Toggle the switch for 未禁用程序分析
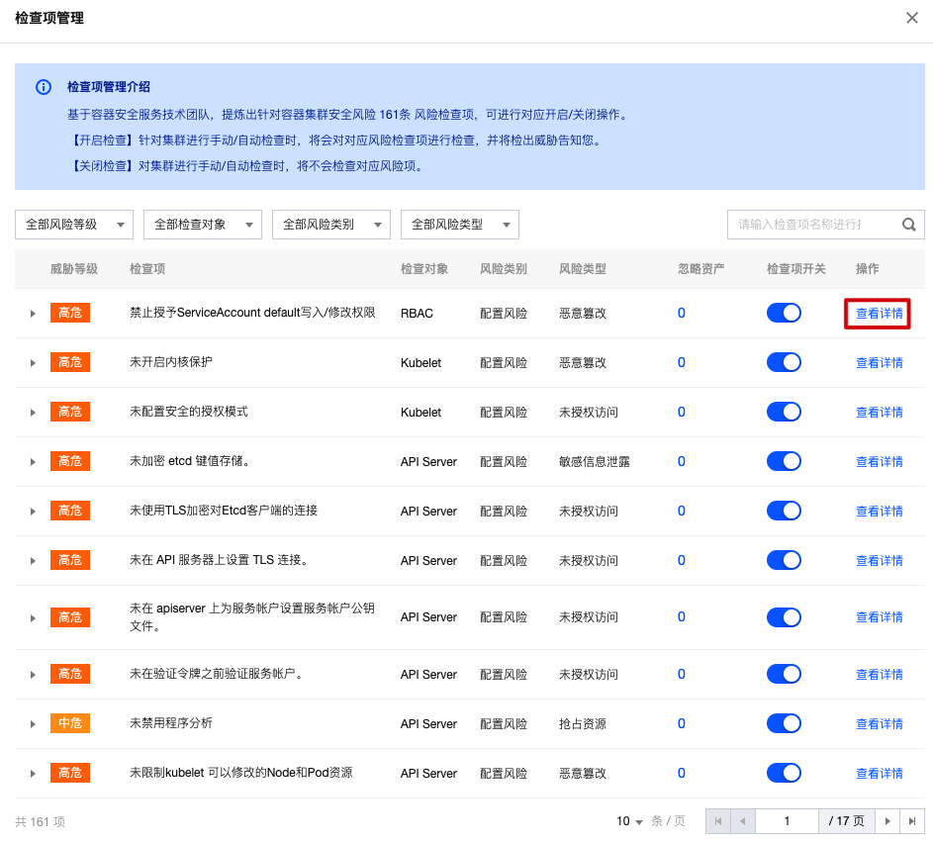This screenshot has height=843, width=933. tap(784, 723)
